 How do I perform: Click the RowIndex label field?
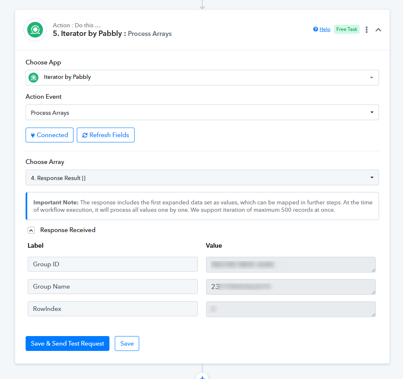pos(113,309)
